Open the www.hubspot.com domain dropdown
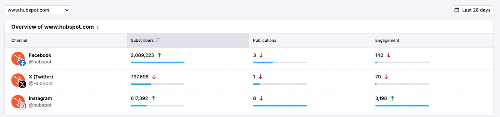 point(38,10)
